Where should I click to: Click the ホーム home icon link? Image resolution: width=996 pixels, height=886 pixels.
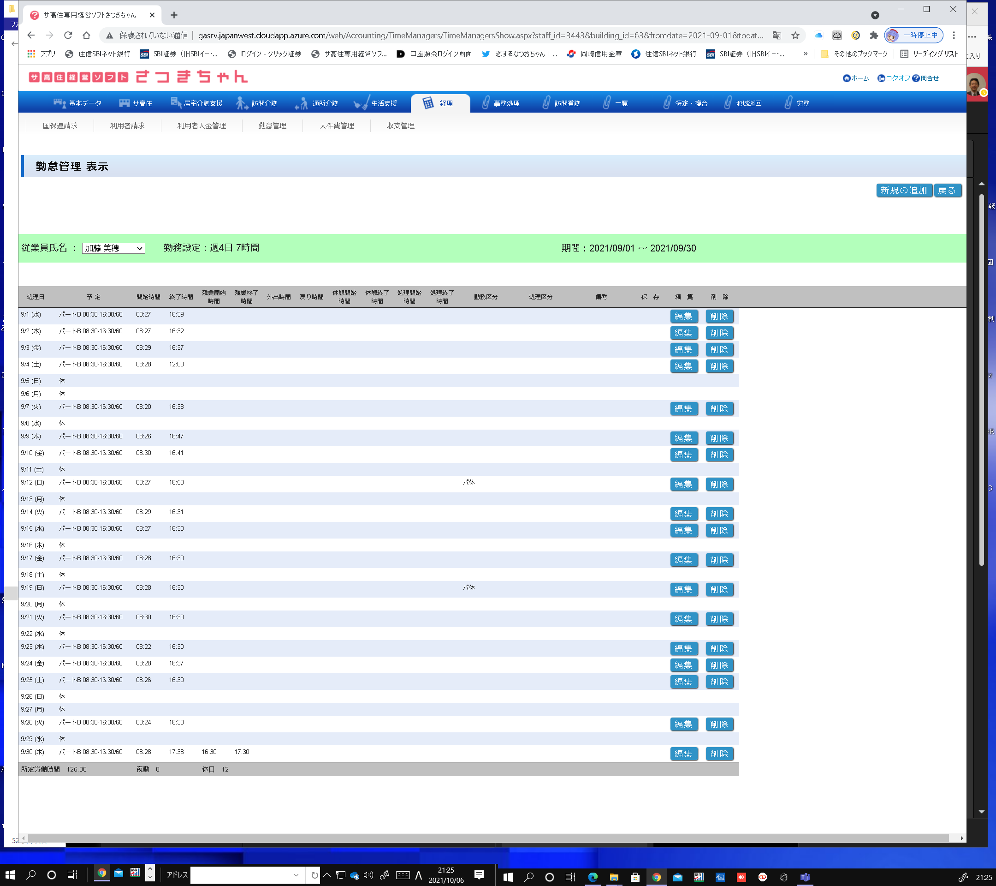[x=856, y=78]
